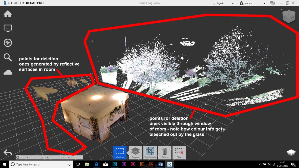The height and width of the screenshot is (168, 299).
Task: Choose the Region tool
Action: point(135,153)
